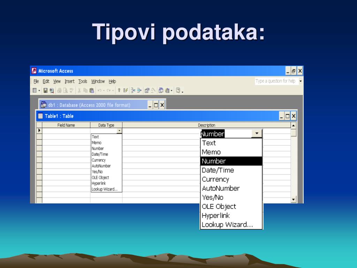
Task: Close the db1 Database window
Action: tap(162, 105)
